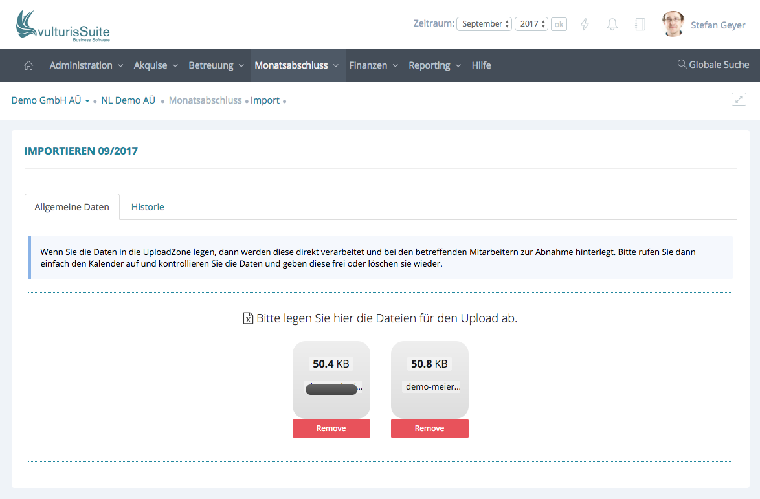Open the month dropdown showing September
Image resolution: width=760 pixels, height=499 pixels.
pyautogui.click(x=484, y=24)
